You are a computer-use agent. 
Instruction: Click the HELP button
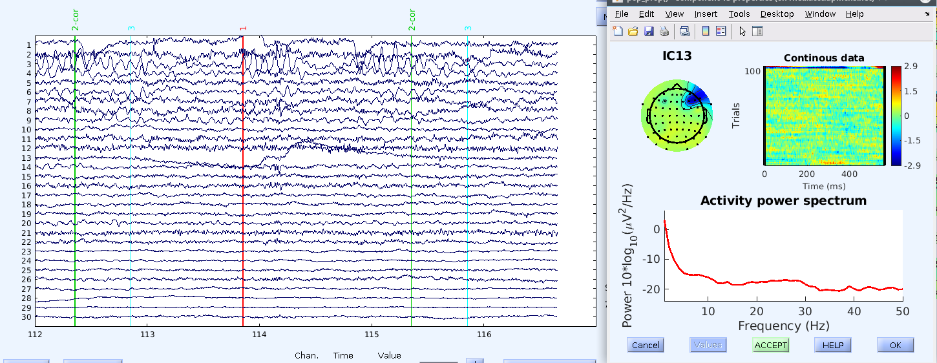833,345
